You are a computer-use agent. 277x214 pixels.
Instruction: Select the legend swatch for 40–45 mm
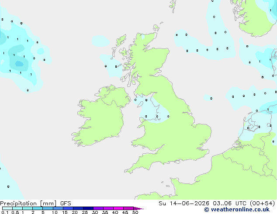click(118, 208)
